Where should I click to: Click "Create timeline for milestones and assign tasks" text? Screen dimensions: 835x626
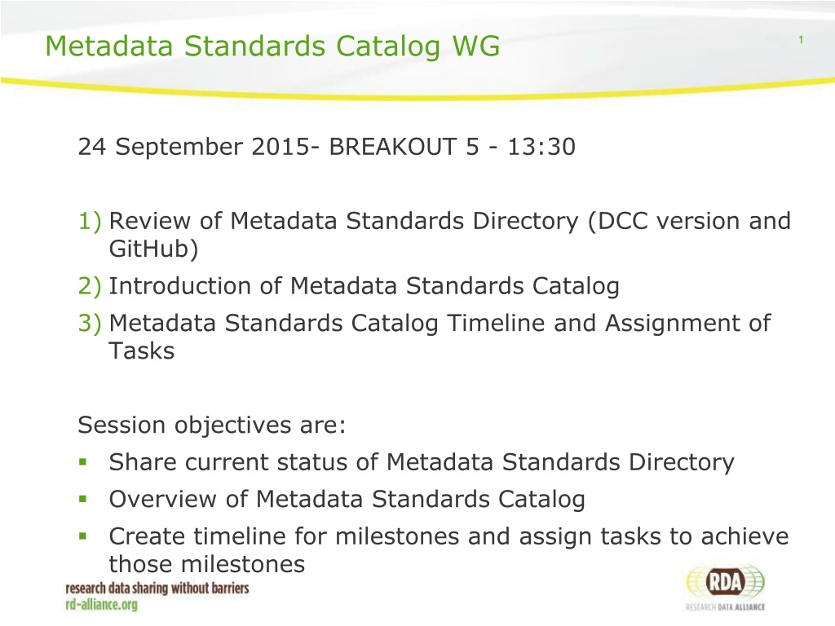[448, 537]
